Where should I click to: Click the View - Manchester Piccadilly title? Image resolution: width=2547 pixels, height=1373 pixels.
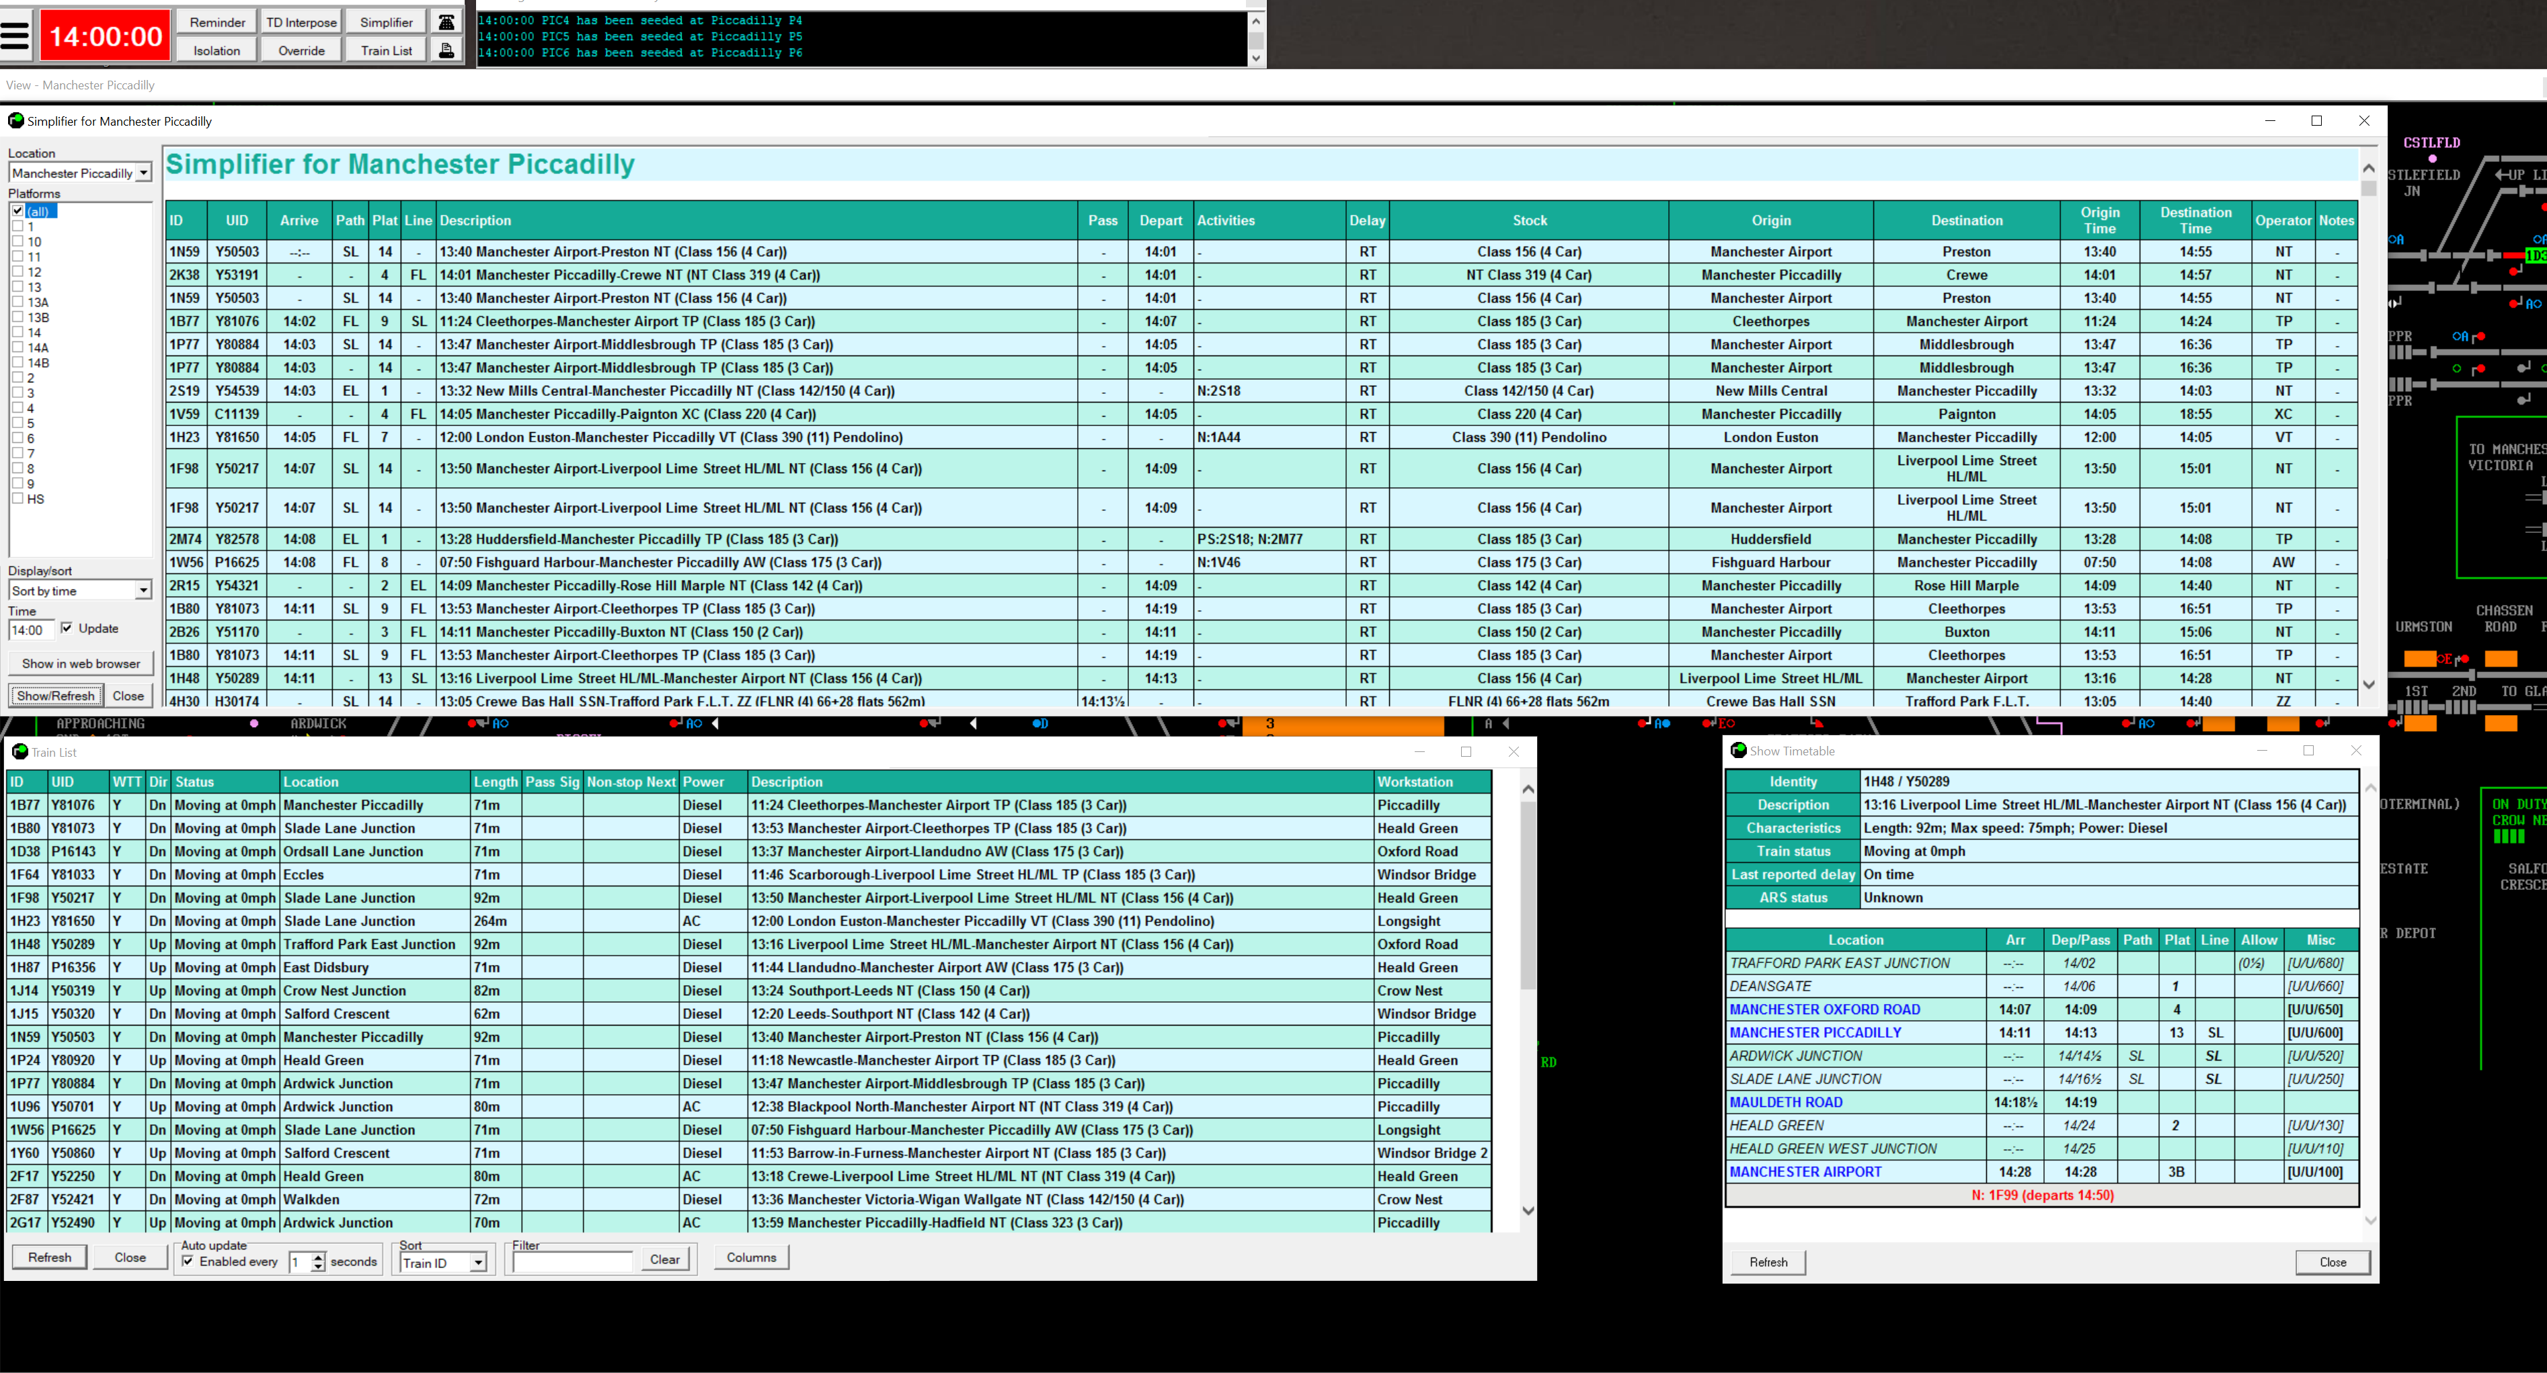click(80, 85)
